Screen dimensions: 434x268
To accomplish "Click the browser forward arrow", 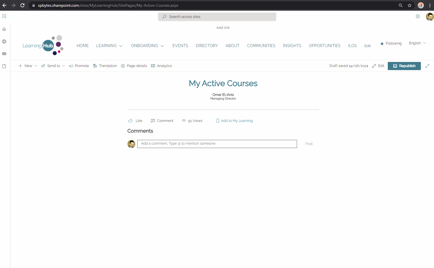I will 13,5.
